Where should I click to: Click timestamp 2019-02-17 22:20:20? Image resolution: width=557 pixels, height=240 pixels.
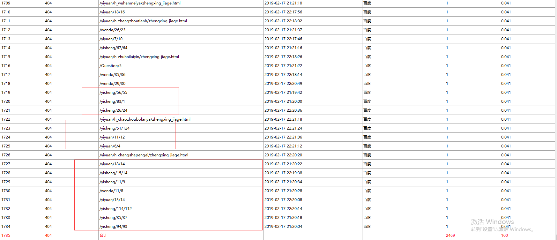pyautogui.click(x=283, y=155)
